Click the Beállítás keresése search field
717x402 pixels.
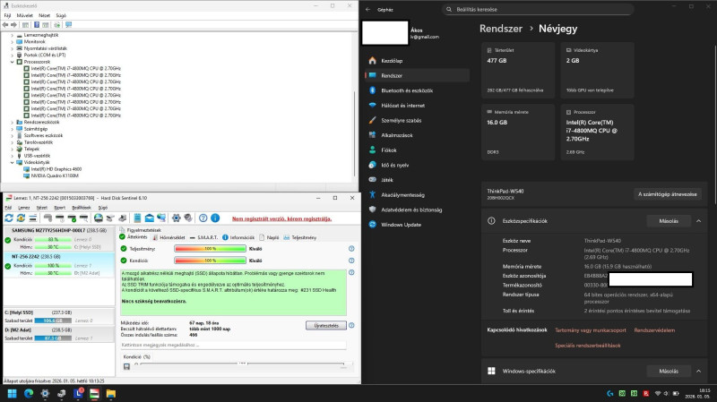[538, 9]
